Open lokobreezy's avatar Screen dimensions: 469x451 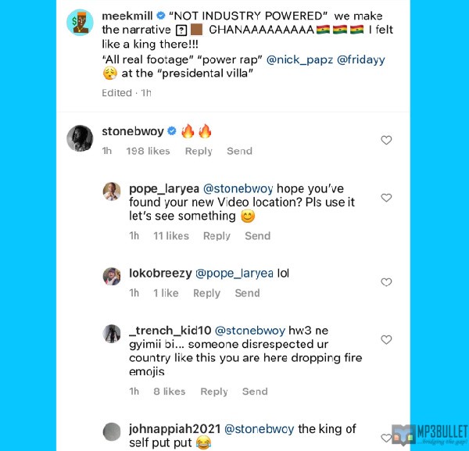point(112,277)
